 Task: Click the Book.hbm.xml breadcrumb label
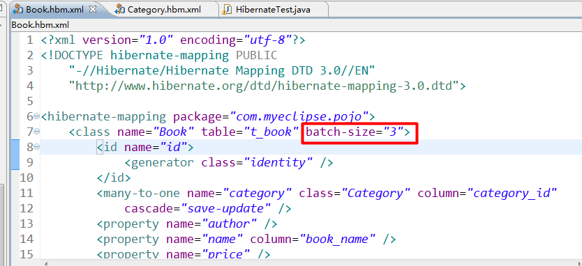tap(40, 25)
